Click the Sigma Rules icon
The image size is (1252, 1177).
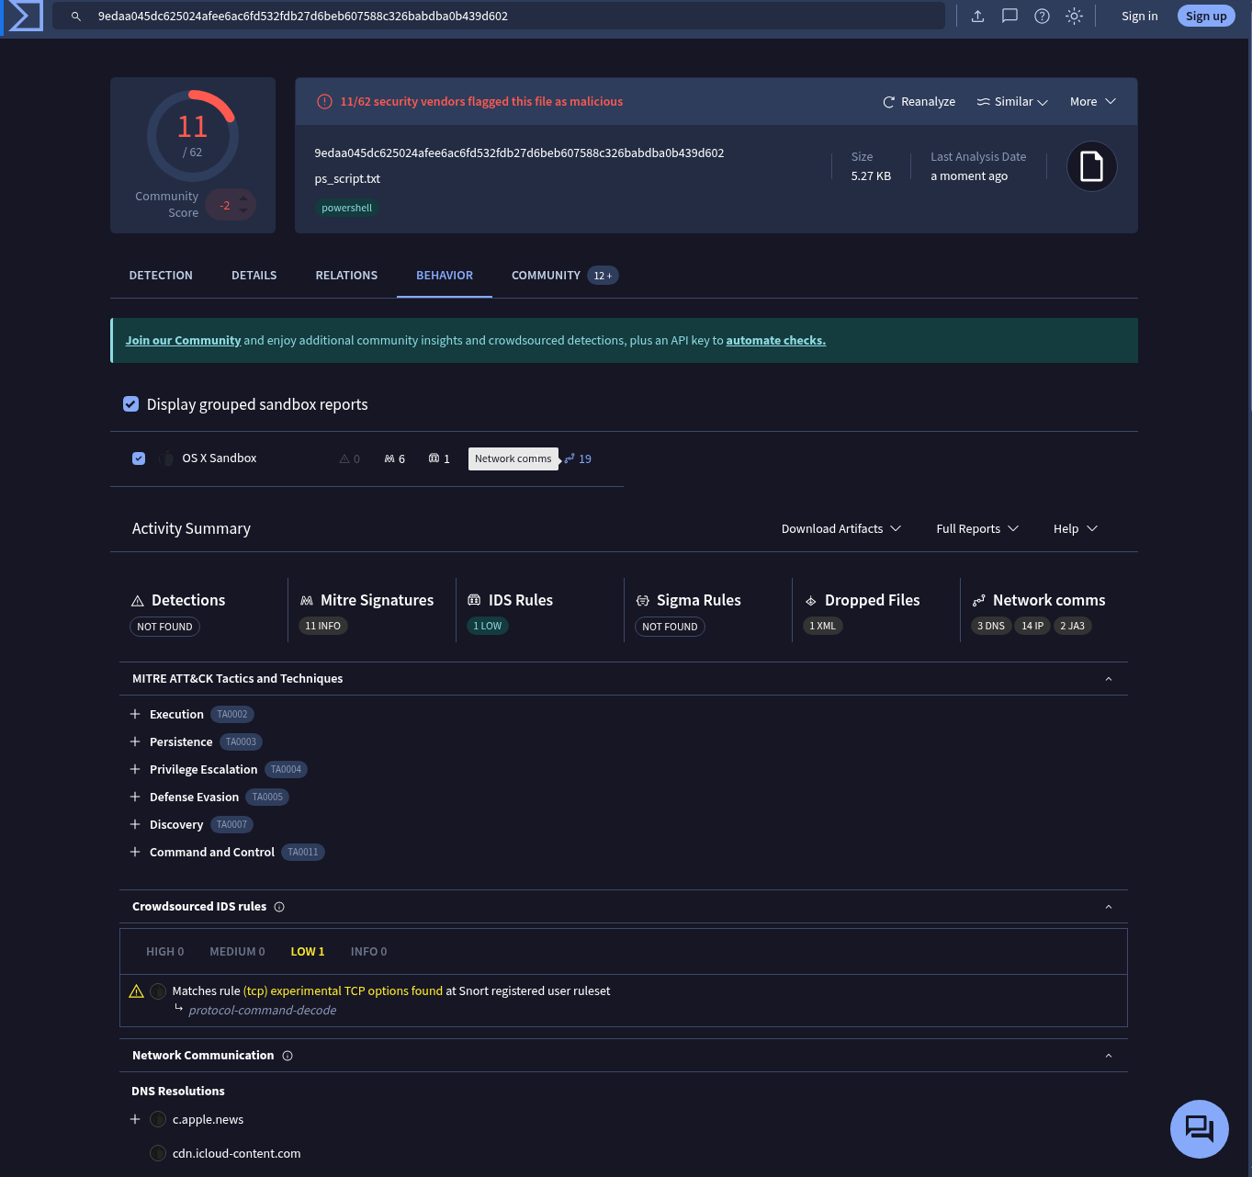[x=643, y=601]
